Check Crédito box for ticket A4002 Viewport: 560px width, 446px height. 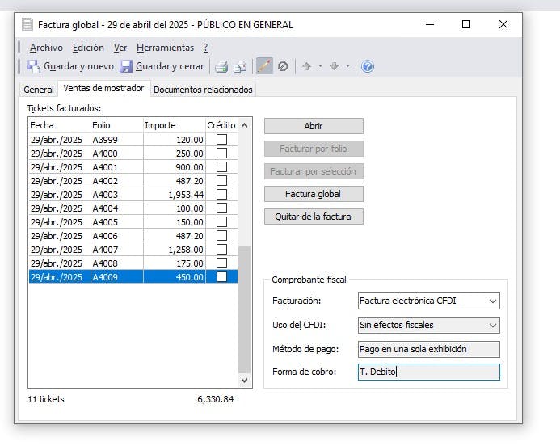[x=221, y=181]
